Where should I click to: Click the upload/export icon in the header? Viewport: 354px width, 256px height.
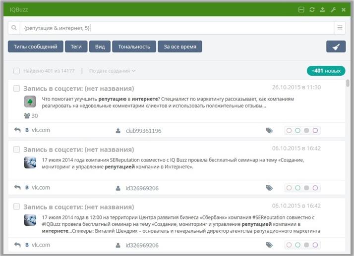(x=323, y=10)
